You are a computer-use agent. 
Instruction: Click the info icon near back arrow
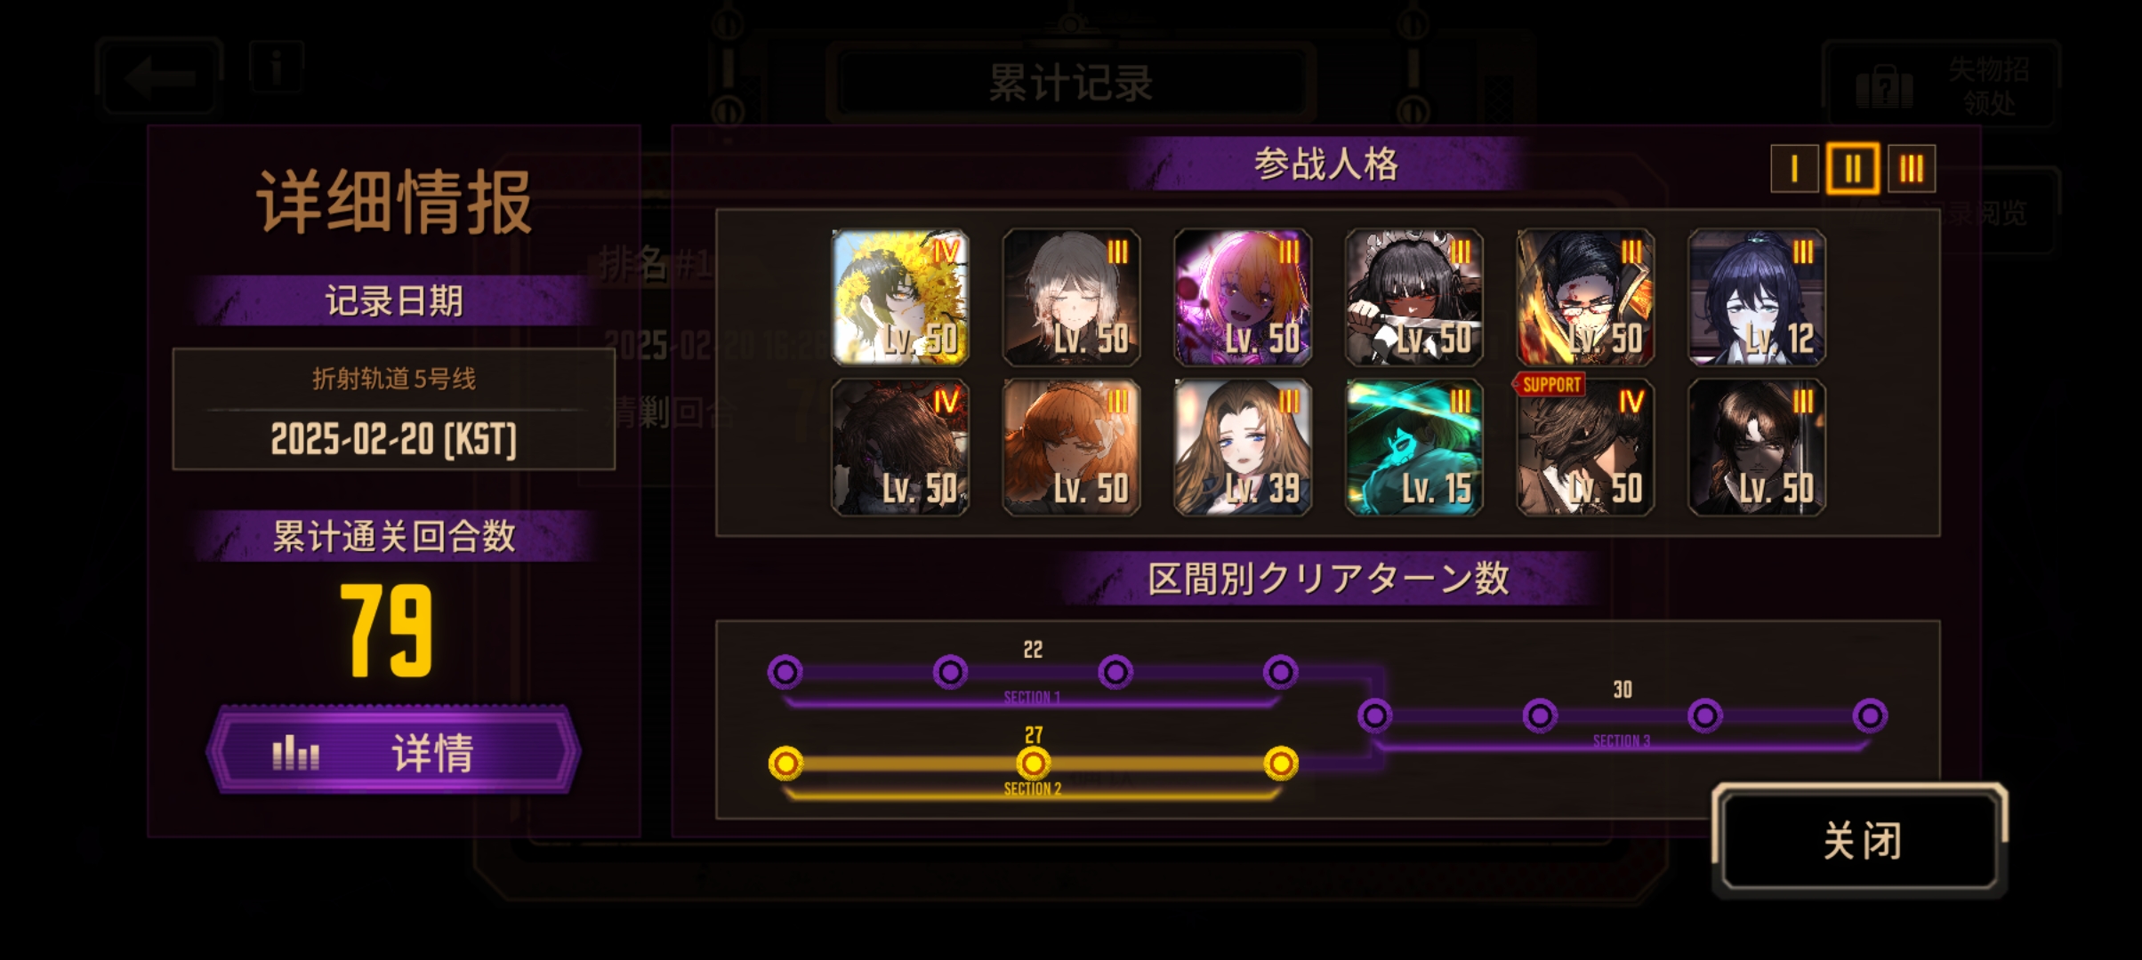(277, 66)
